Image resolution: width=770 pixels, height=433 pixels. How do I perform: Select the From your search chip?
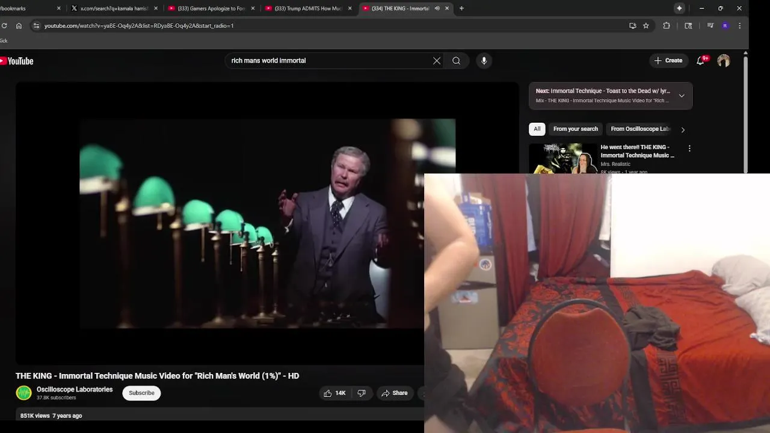(x=576, y=129)
